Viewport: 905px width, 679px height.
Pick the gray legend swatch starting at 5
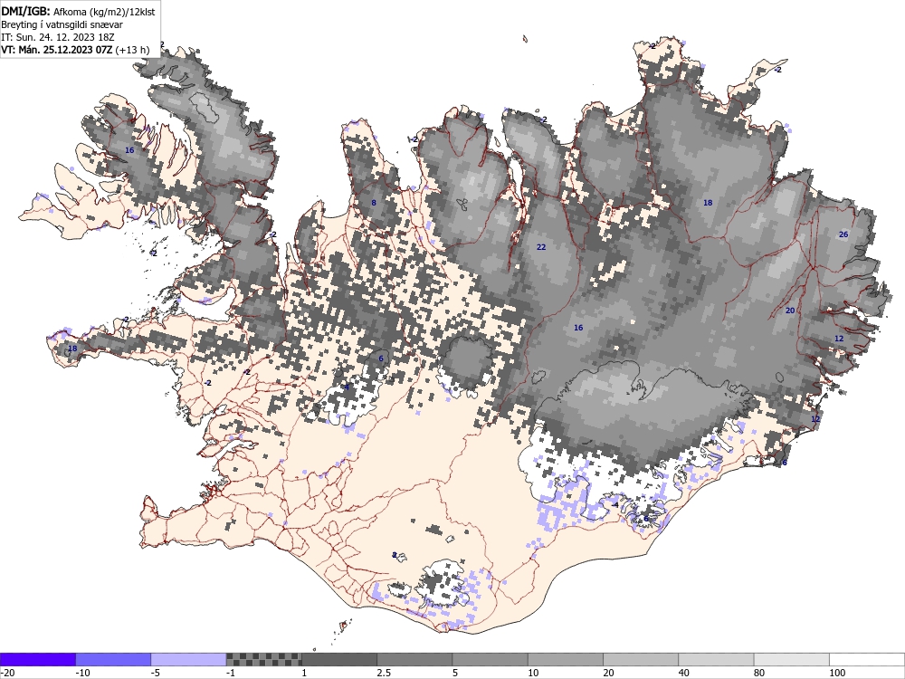point(490,659)
